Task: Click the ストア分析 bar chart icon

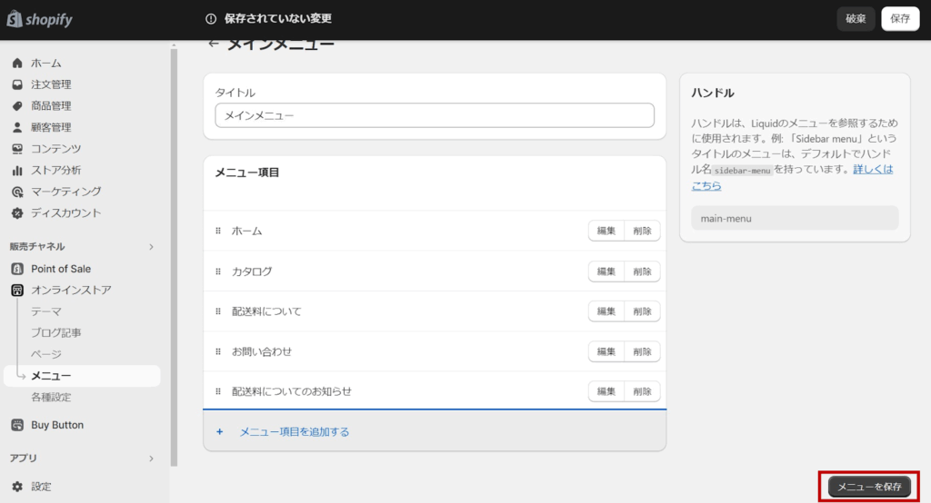Action: pyautogui.click(x=17, y=170)
